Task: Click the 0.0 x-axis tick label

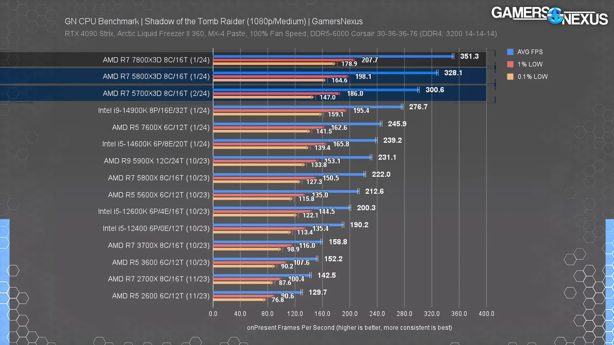Action: pyautogui.click(x=213, y=314)
